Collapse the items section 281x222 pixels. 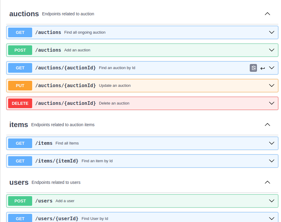[267, 125]
